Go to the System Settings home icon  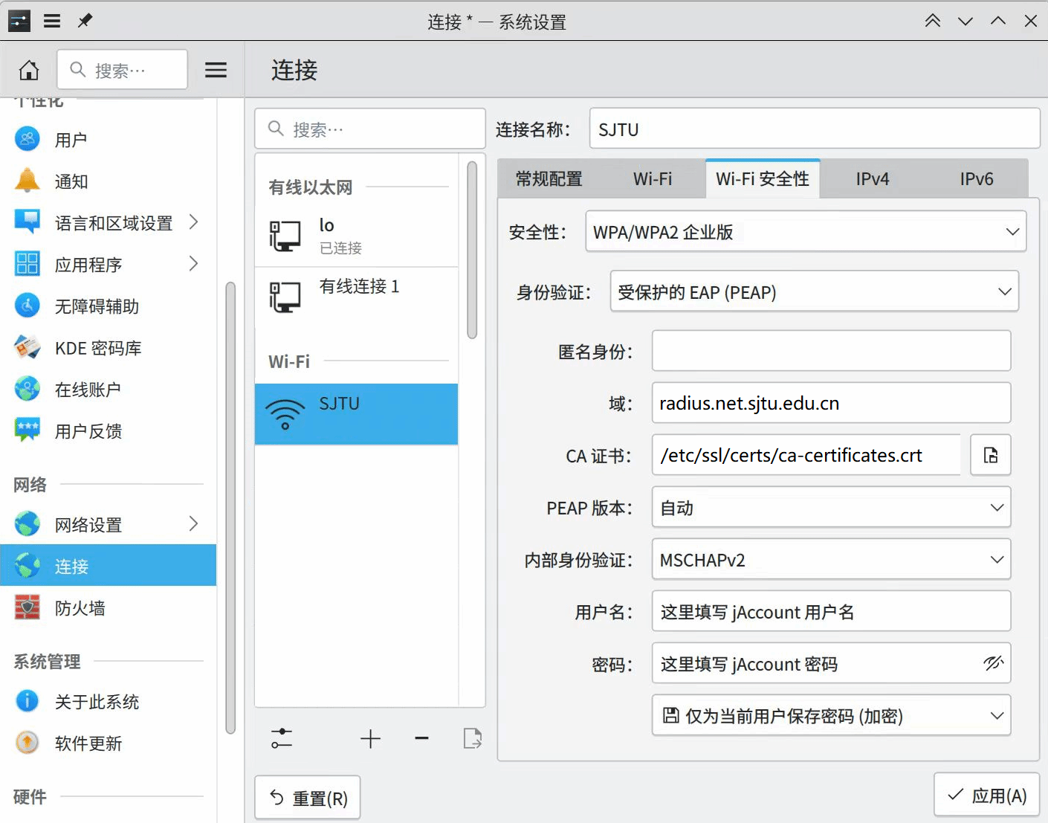29,70
